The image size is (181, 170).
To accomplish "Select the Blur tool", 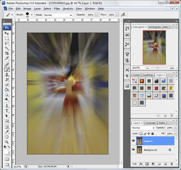I will click(7, 95).
